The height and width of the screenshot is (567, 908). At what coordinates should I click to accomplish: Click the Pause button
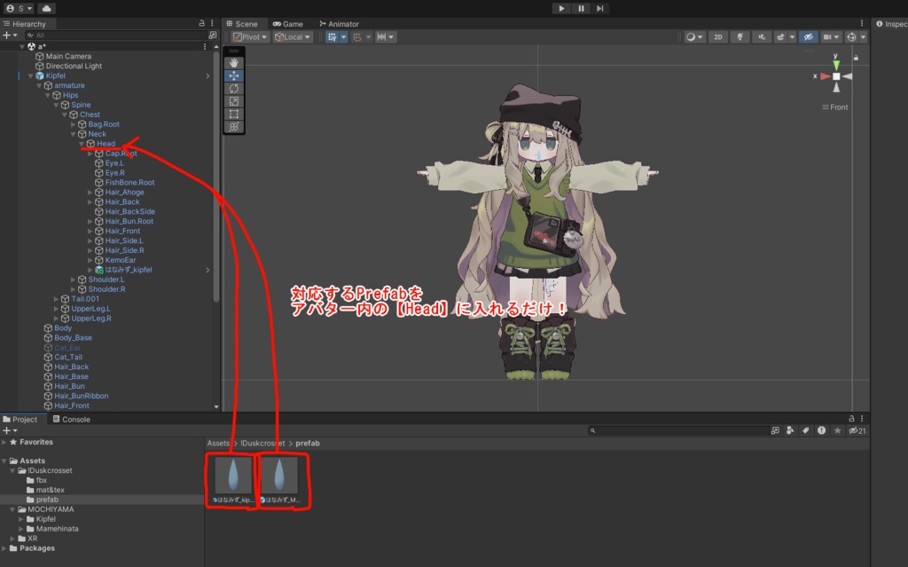pyautogui.click(x=581, y=8)
